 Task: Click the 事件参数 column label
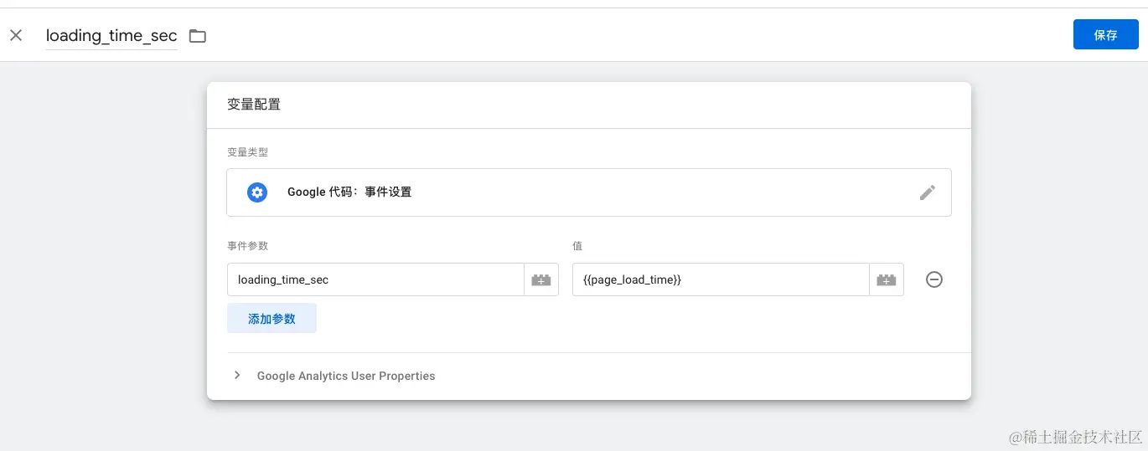pyautogui.click(x=247, y=246)
